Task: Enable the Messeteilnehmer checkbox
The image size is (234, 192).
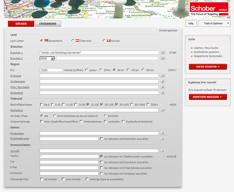Action: pos(81,121)
